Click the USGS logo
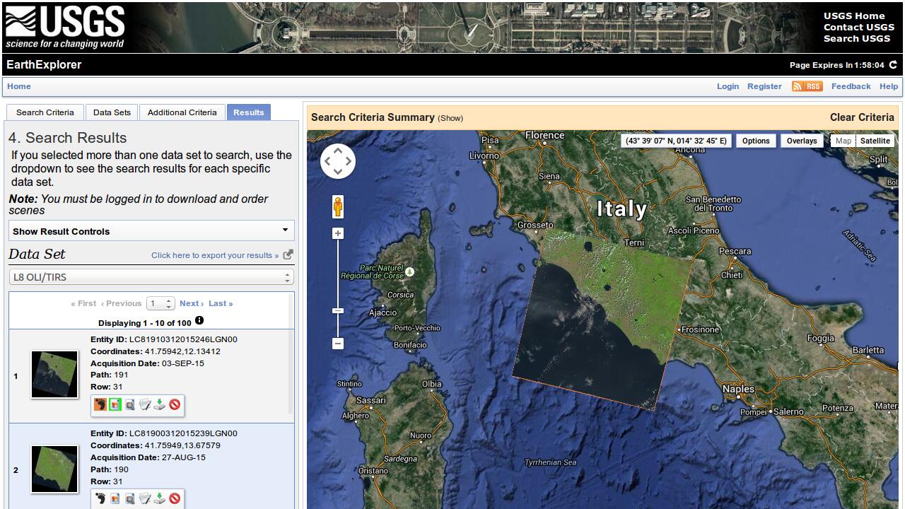Image resolution: width=905 pixels, height=509 pixels. click(x=65, y=28)
